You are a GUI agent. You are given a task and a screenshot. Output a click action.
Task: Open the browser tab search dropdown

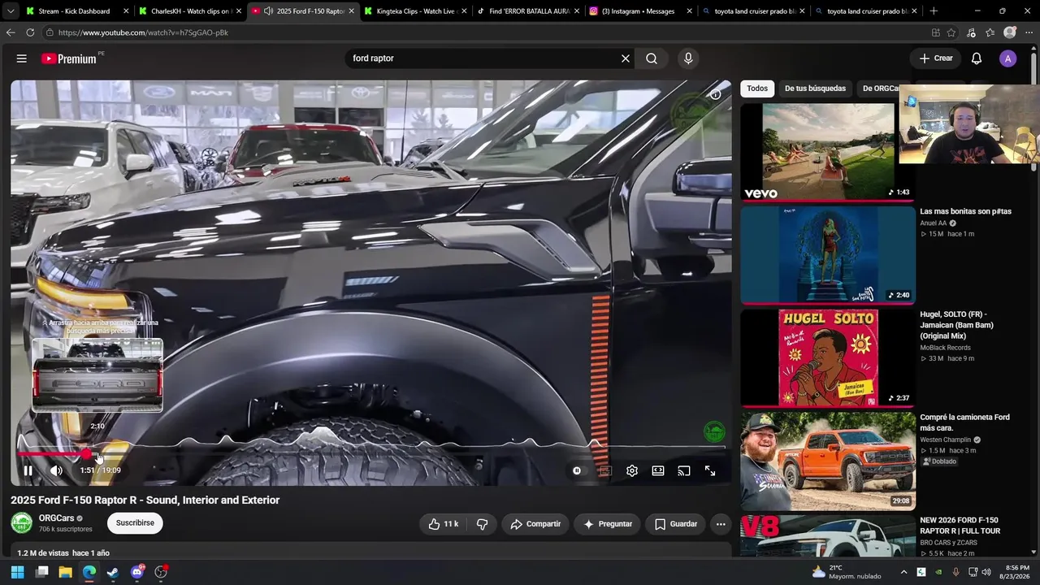10,11
